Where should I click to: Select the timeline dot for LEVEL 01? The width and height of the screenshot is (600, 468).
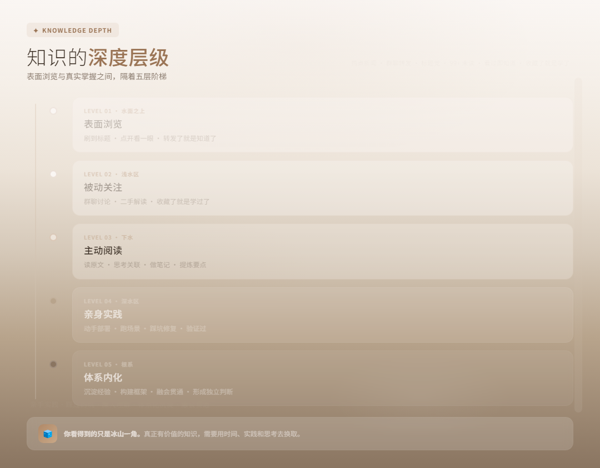pyautogui.click(x=53, y=111)
